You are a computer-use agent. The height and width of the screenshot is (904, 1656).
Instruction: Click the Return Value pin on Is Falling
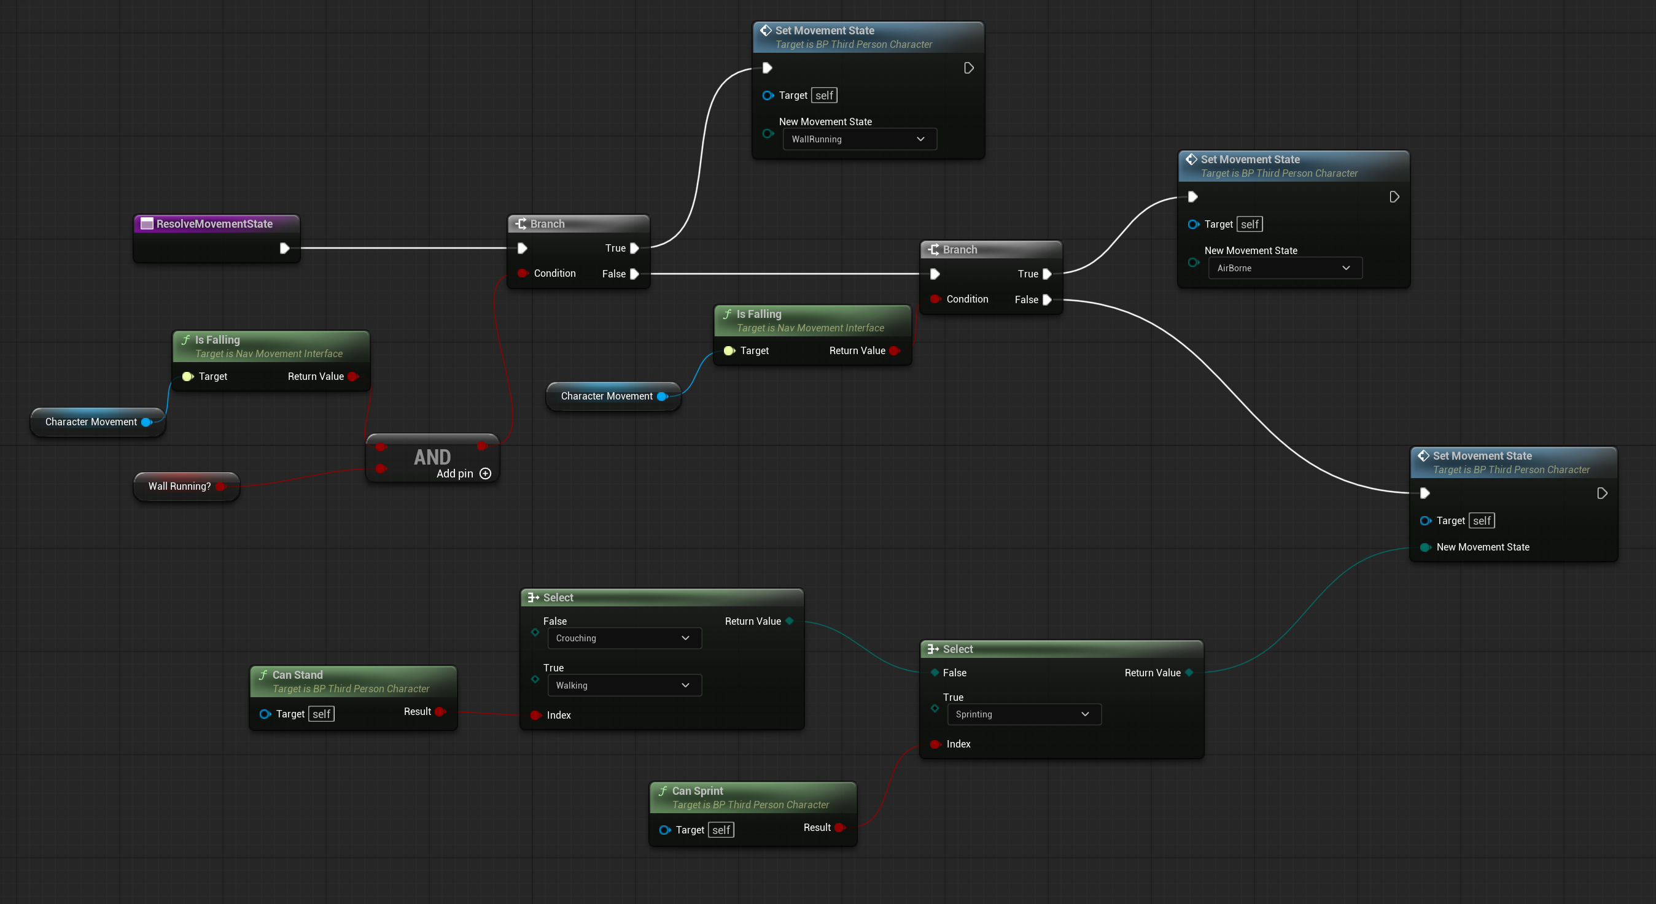(352, 376)
